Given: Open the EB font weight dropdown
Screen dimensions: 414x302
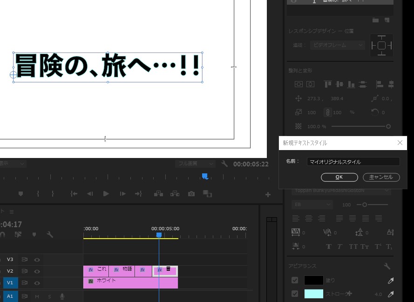Looking at the screenshot, I should click(312, 205).
